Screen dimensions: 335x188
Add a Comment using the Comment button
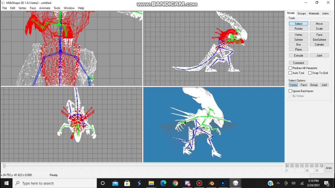298,63
